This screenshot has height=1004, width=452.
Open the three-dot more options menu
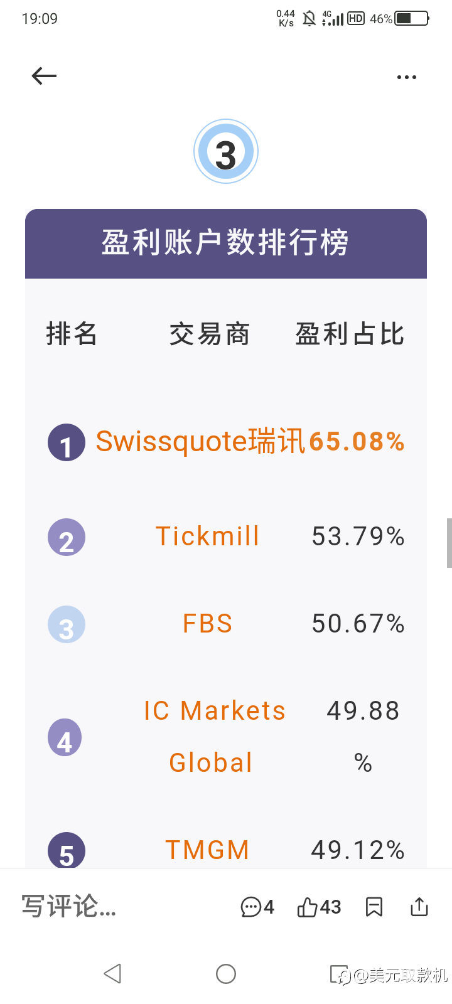[x=406, y=77]
